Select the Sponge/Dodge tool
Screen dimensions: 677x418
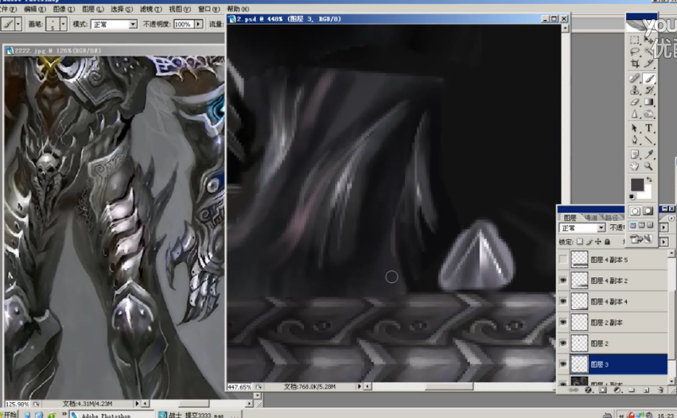pos(648,114)
